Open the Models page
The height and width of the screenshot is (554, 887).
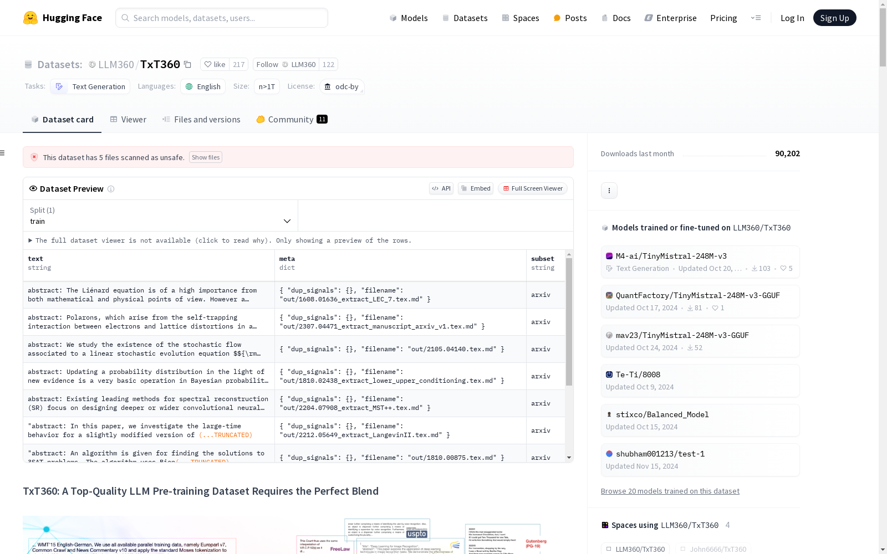[x=409, y=18]
